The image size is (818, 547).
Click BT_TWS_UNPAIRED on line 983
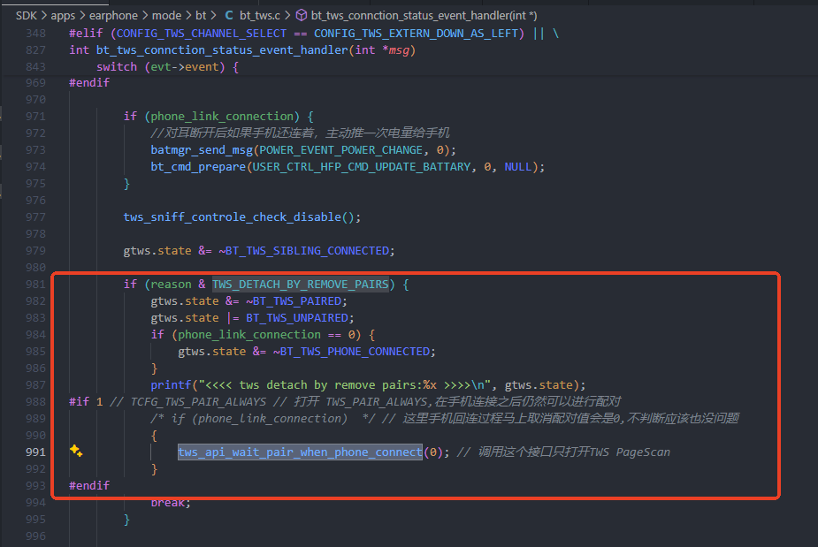(x=297, y=318)
